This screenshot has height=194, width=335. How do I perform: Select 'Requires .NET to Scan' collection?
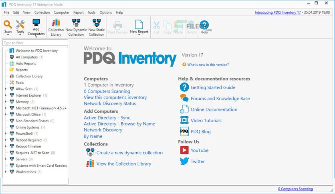pos(32,153)
